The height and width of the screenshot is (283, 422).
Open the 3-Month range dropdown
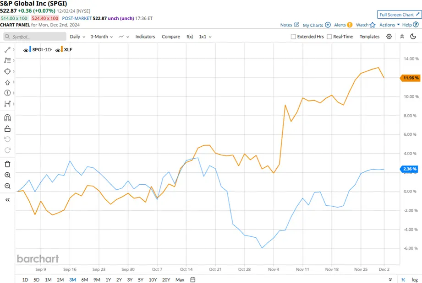(101, 37)
